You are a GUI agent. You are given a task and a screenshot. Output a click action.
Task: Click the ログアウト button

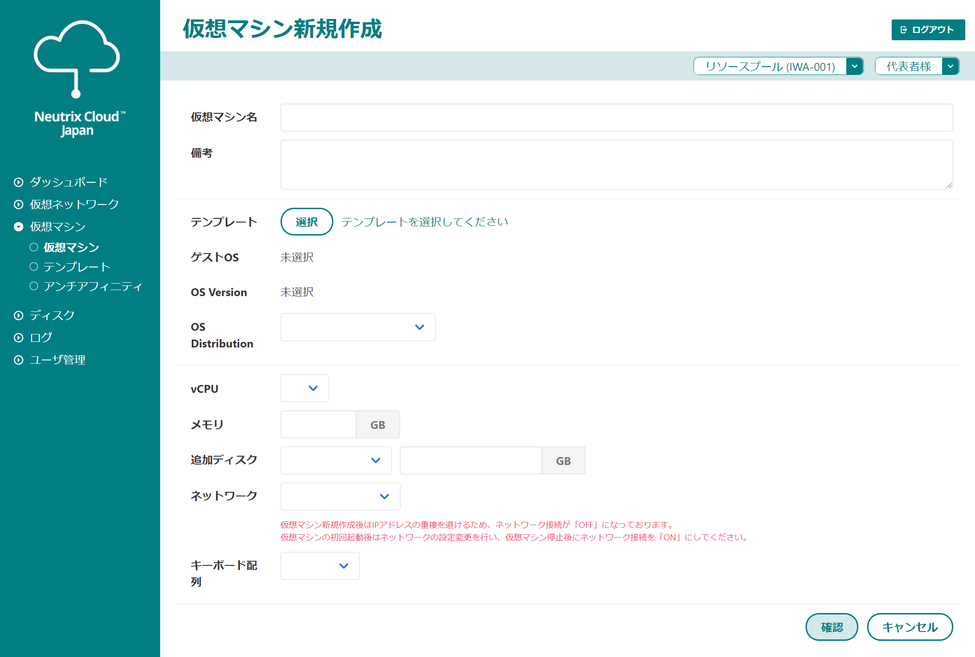point(928,30)
